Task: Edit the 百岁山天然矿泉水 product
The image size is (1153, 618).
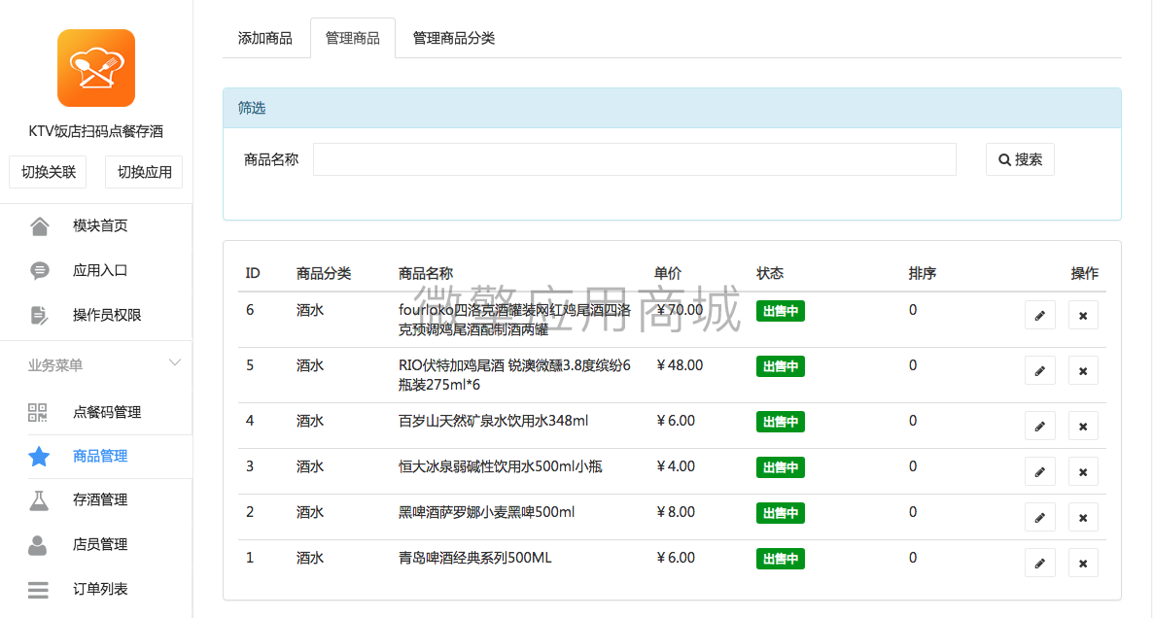Action: tap(1040, 427)
